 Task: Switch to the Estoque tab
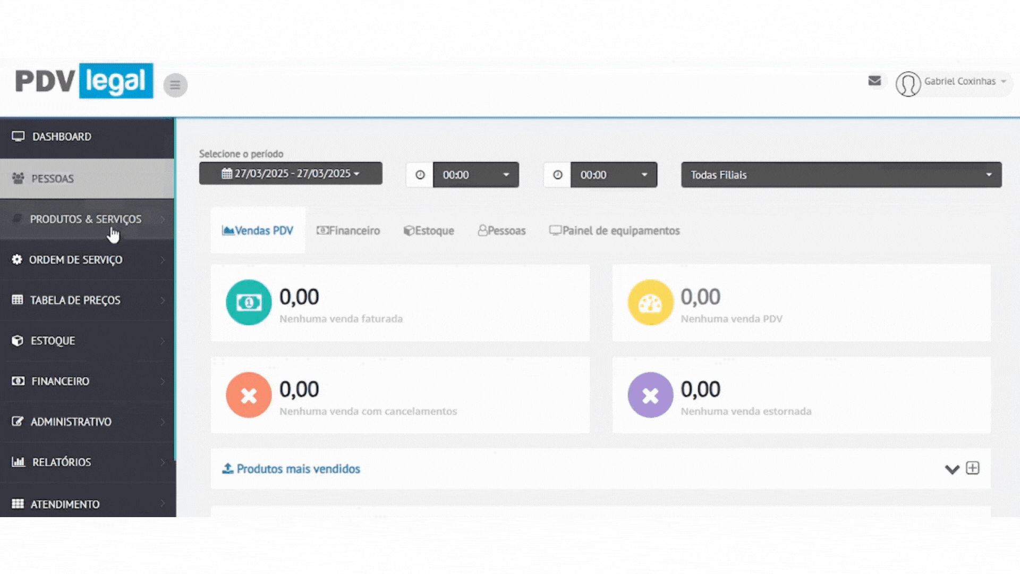[x=429, y=231]
